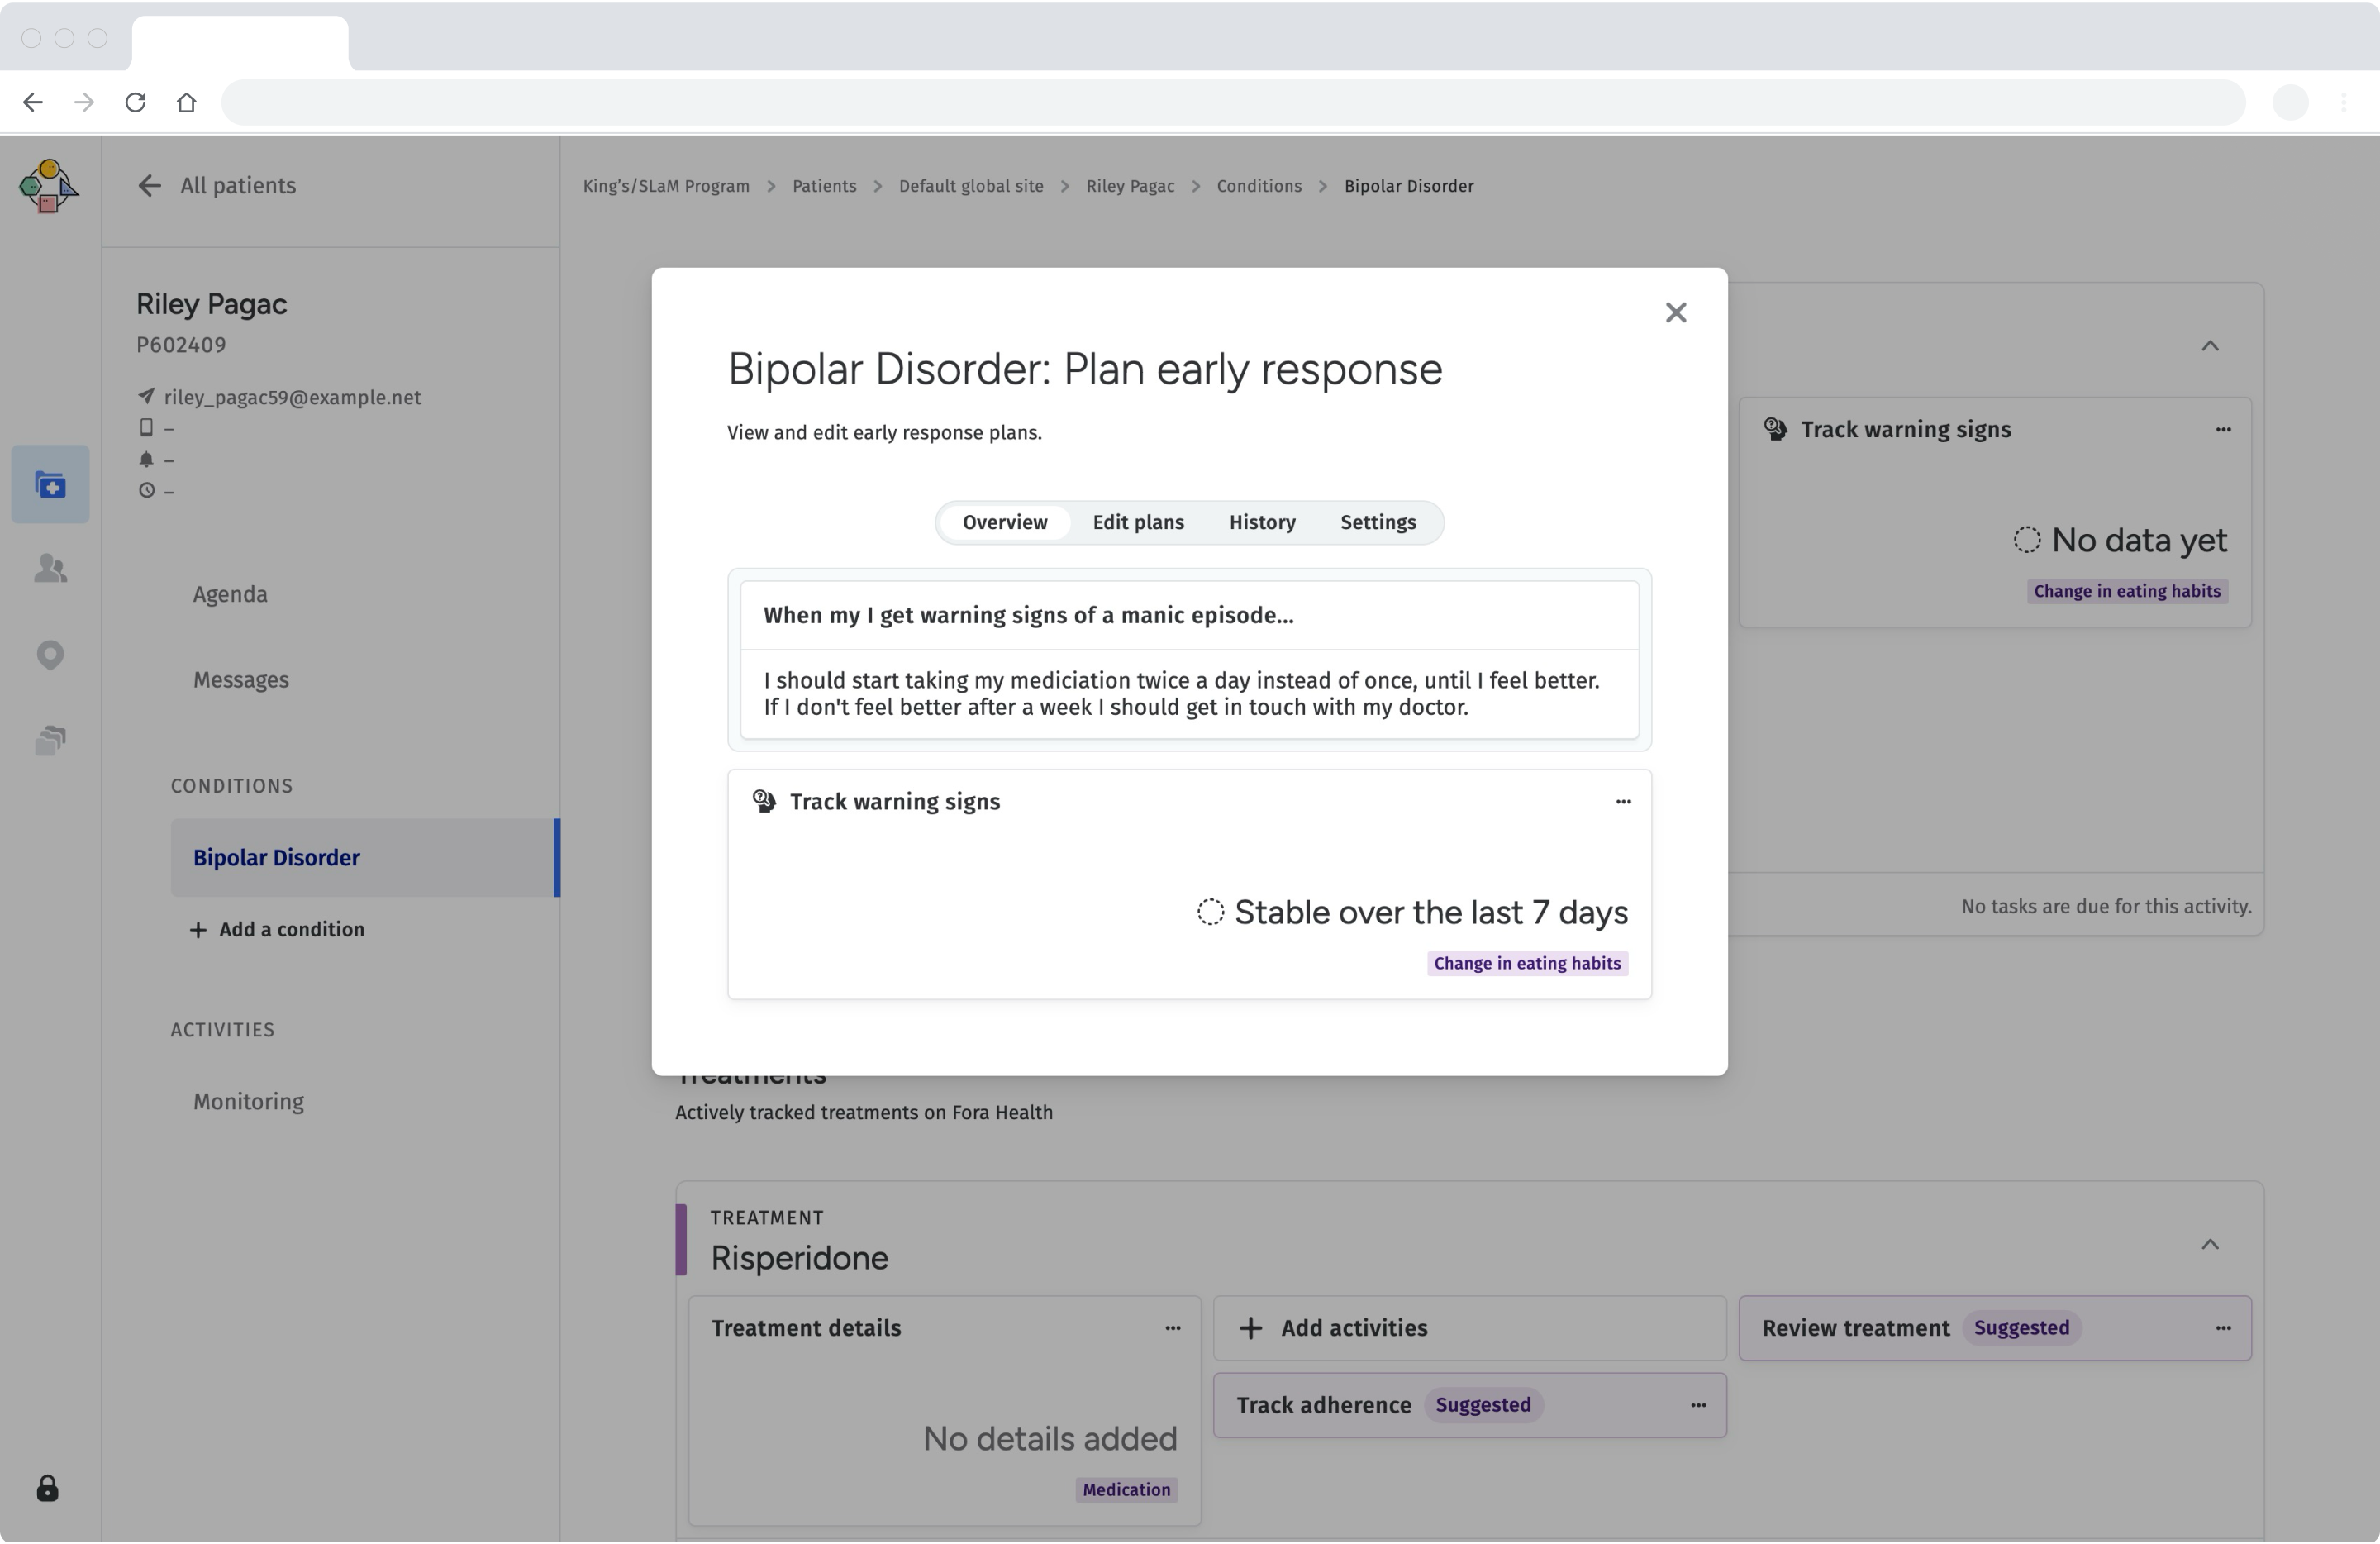This screenshot has width=2380, height=1544.
Task: Open the Settings tab in dialog
Action: click(1377, 522)
